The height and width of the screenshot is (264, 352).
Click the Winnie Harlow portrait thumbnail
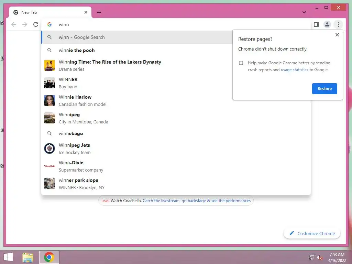49,100
